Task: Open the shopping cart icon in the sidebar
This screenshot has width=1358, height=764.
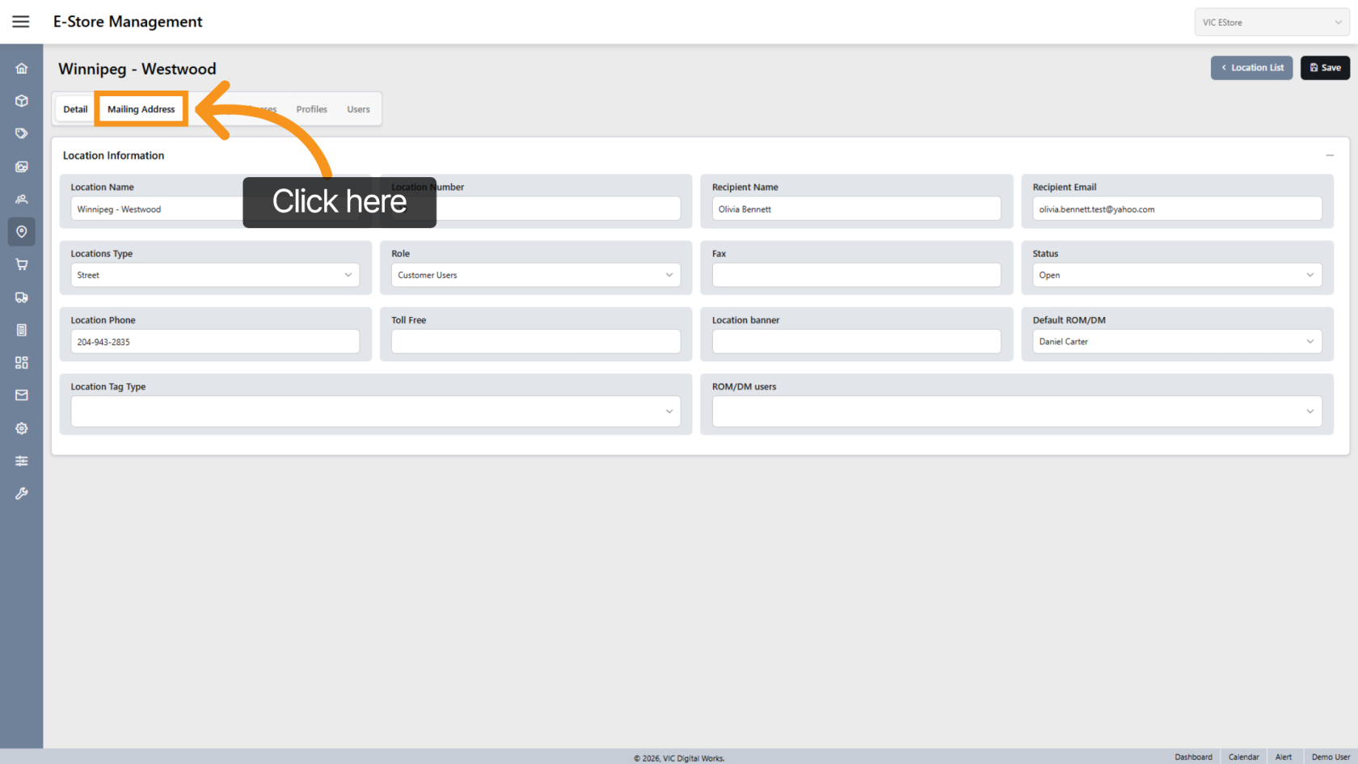Action: click(22, 264)
